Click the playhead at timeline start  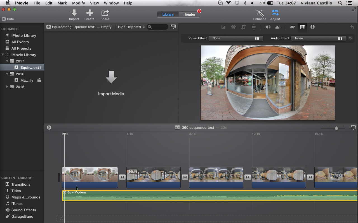coord(64,134)
